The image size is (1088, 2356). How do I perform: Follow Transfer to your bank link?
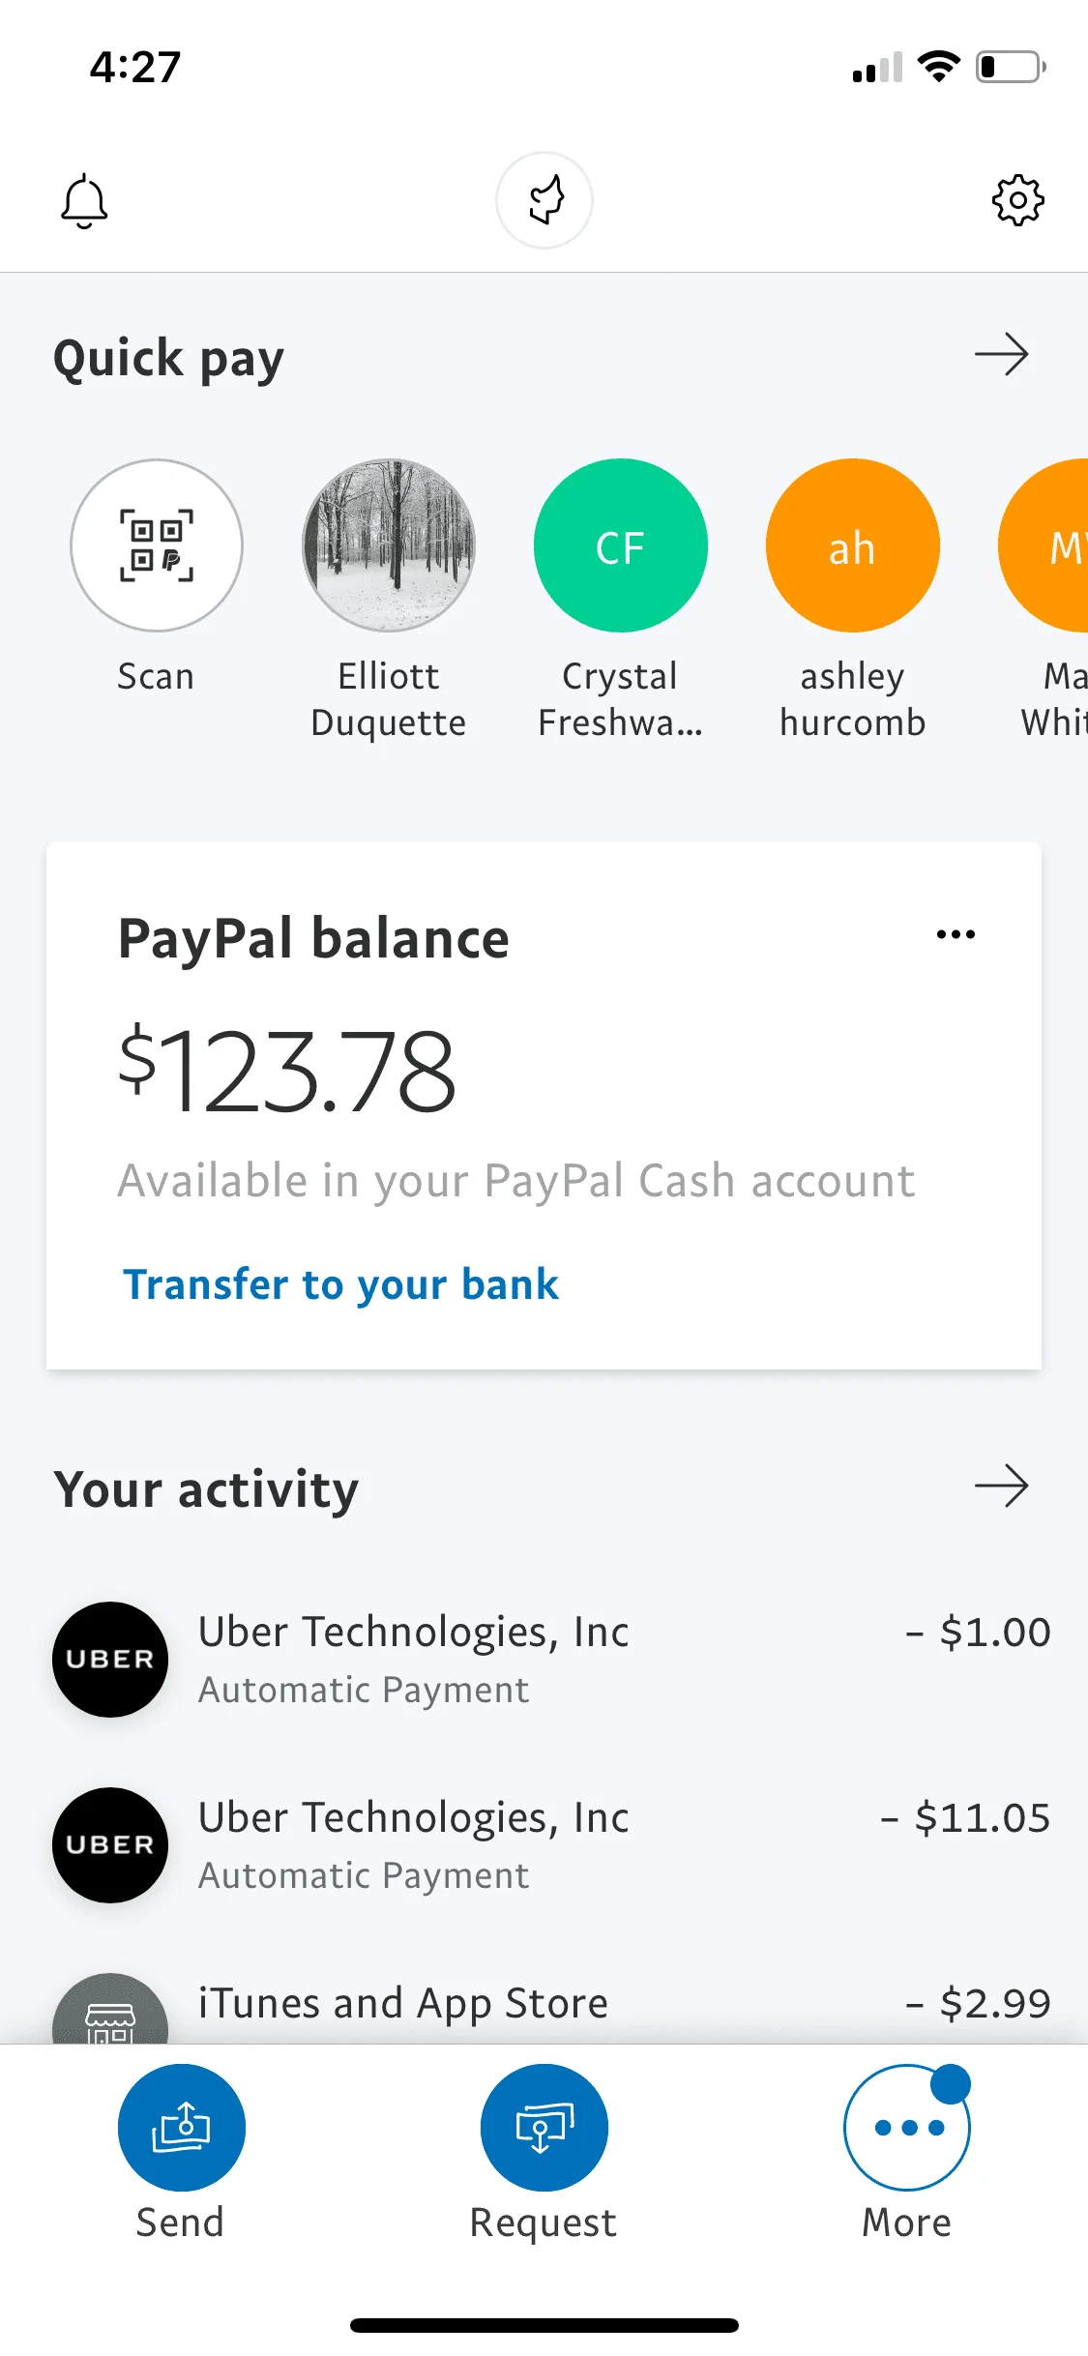point(340,1285)
